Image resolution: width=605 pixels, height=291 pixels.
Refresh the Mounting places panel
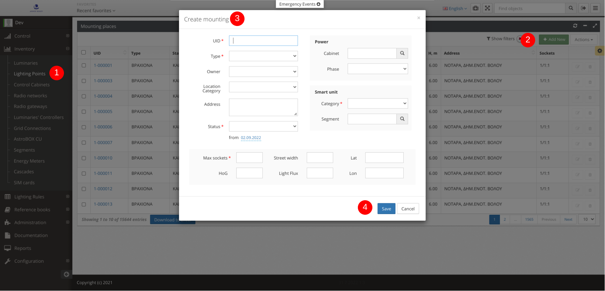575,26
